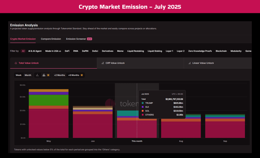260x158 pixels.
Task: Click the total value '$2,991,797,233.59'
Action: point(174,99)
